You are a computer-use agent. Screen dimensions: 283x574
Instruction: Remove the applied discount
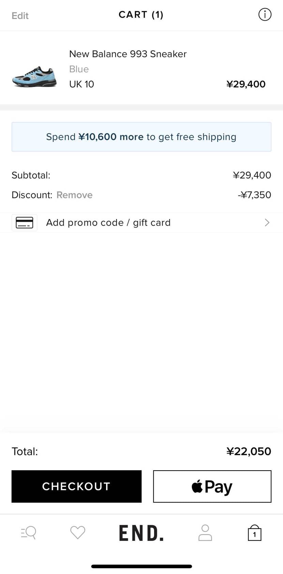pyautogui.click(x=74, y=195)
